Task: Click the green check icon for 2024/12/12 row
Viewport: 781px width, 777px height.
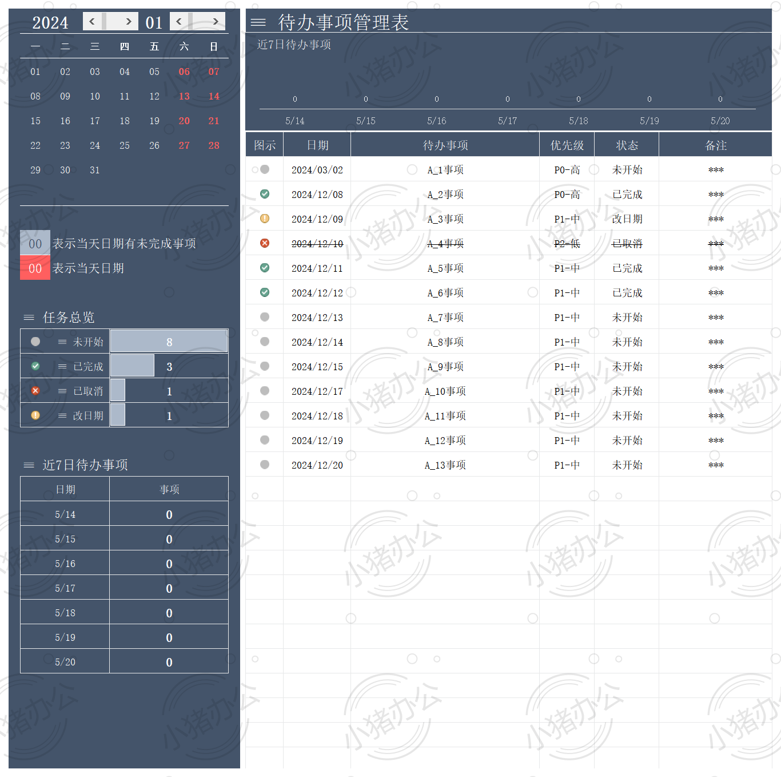Action: pos(265,292)
